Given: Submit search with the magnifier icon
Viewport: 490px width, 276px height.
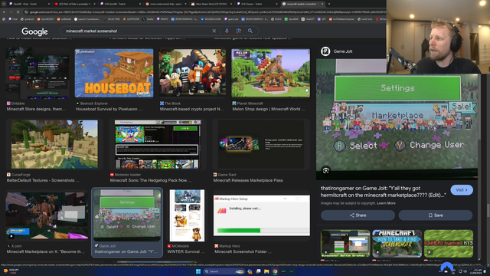Looking at the screenshot, I should (x=250, y=31).
